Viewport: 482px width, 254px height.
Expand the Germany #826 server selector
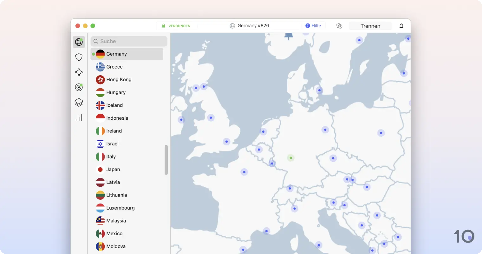click(x=253, y=26)
